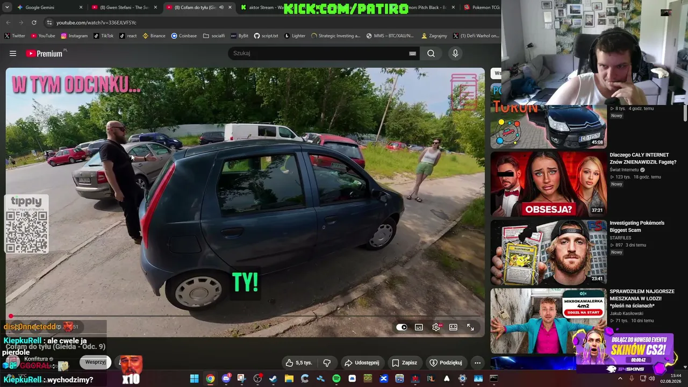This screenshot has height=387, width=688.
Task: Reload the page in Chrome
Action: (x=34, y=23)
